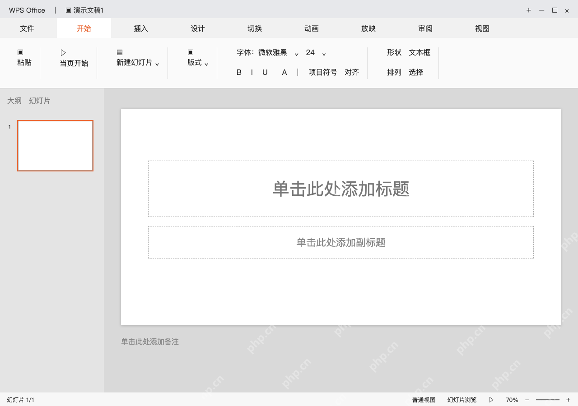578x406 pixels.
Task: Switch to the 审阅 ribbon tab
Action: pos(425,28)
